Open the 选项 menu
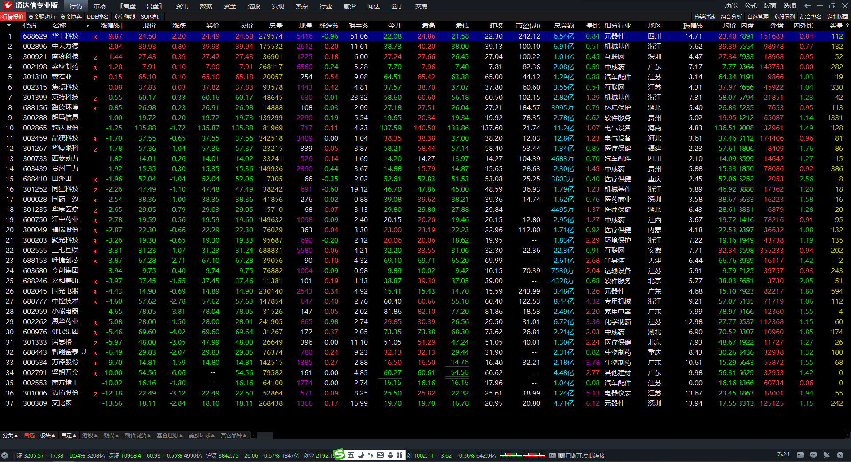The width and height of the screenshot is (851, 462). (790, 6)
